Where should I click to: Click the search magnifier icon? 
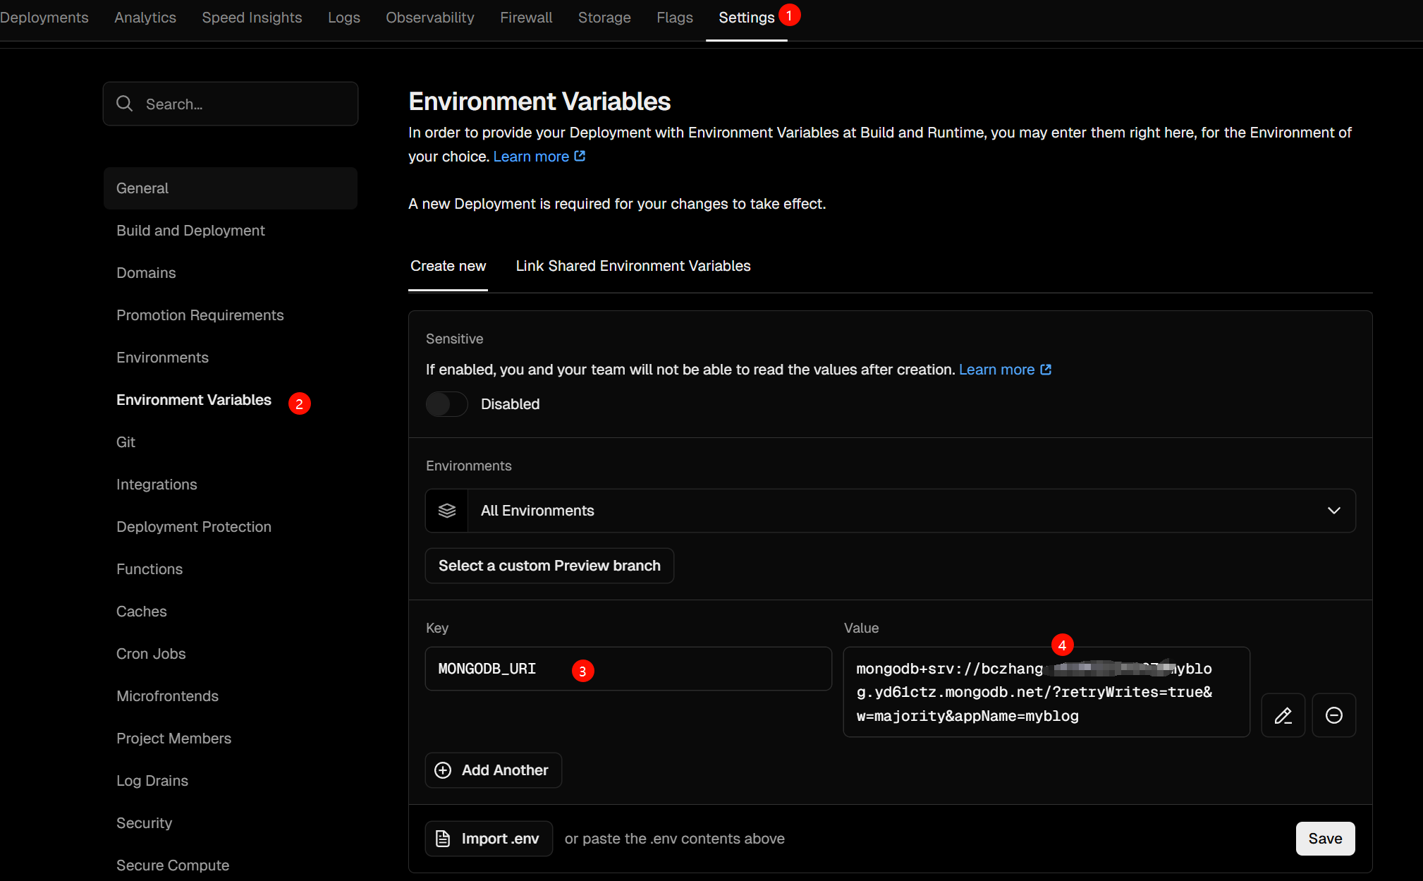(x=125, y=104)
